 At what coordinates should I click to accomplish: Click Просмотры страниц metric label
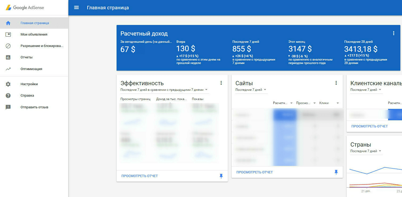click(x=135, y=99)
